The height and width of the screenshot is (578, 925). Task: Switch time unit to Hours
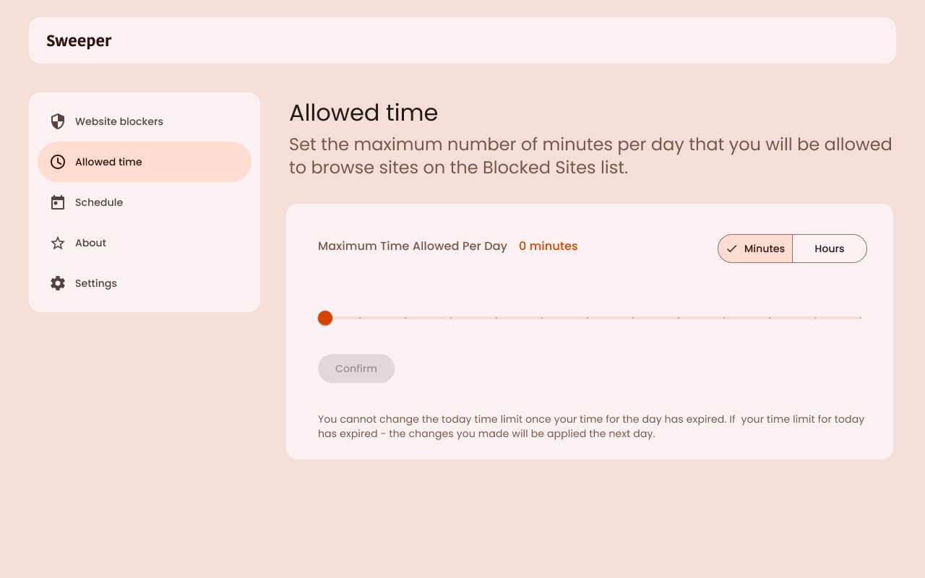(829, 249)
